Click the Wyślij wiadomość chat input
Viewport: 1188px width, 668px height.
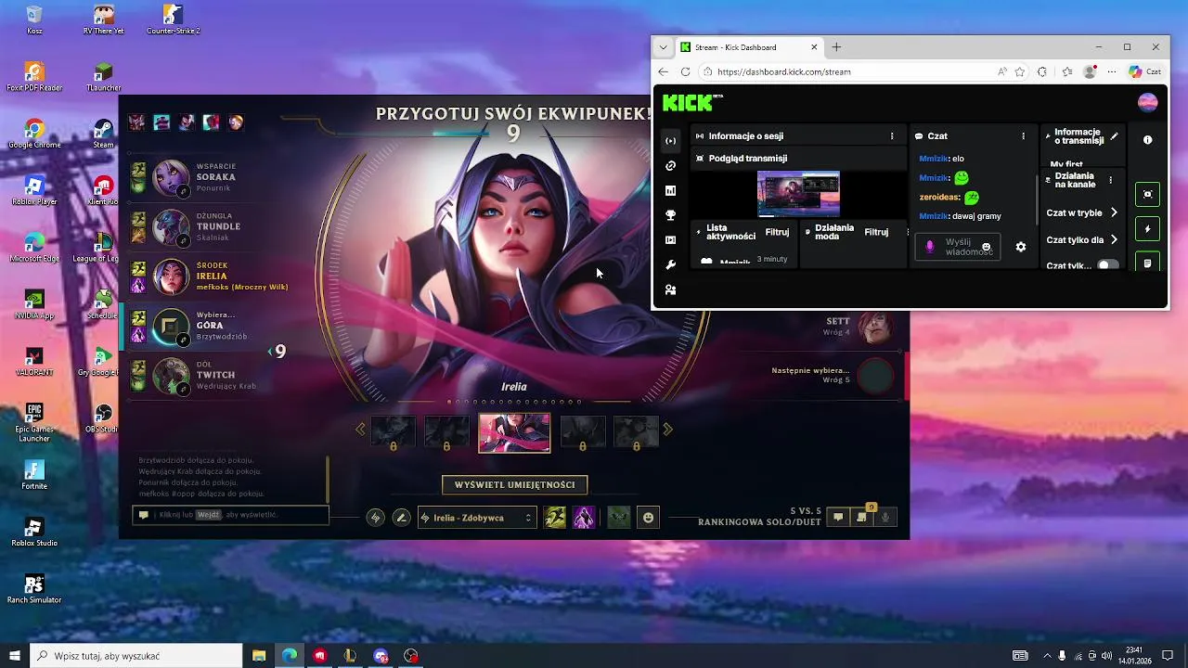pos(958,247)
